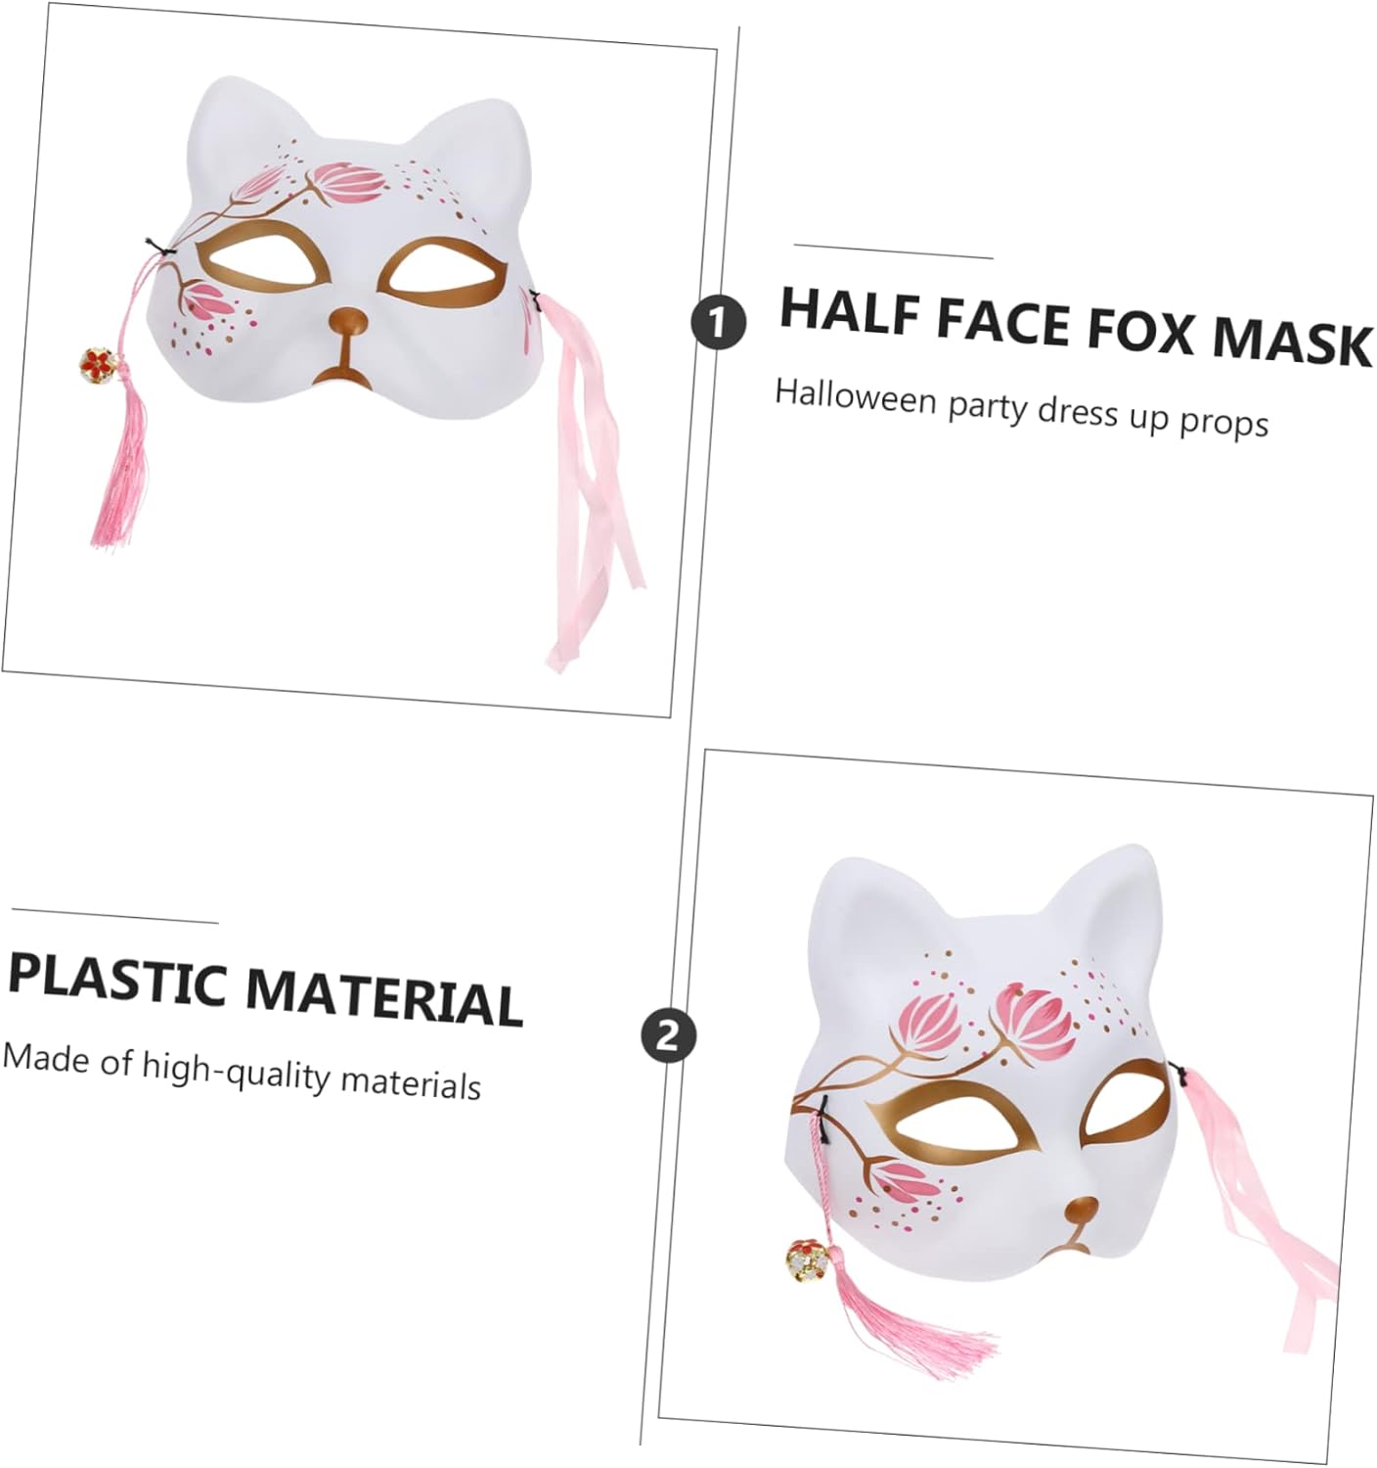Click the red flower bell on top mask
The image size is (1377, 1468).
pyautogui.click(x=98, y=365)
